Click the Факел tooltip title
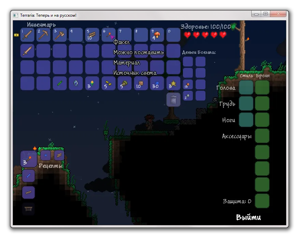Viewport: 299px width, 238px height. pyautogui.click(x=122, y=42)
